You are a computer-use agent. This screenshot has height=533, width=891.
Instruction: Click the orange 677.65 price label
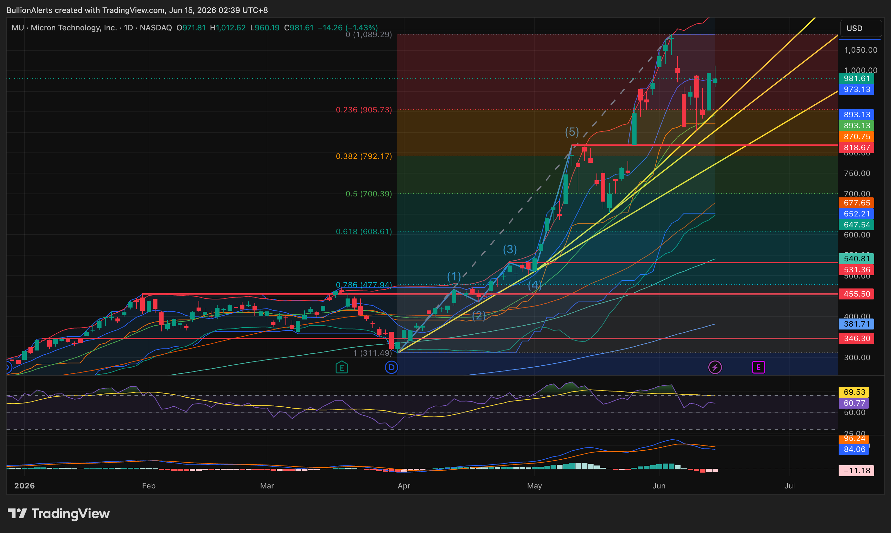pos(856,203)
